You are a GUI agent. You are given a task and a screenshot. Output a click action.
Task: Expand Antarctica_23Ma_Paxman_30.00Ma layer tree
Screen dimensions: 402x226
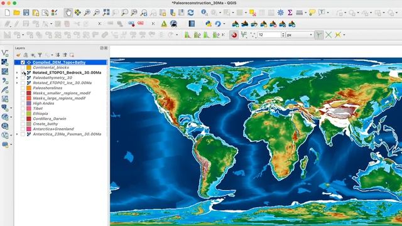coord(17,134)
